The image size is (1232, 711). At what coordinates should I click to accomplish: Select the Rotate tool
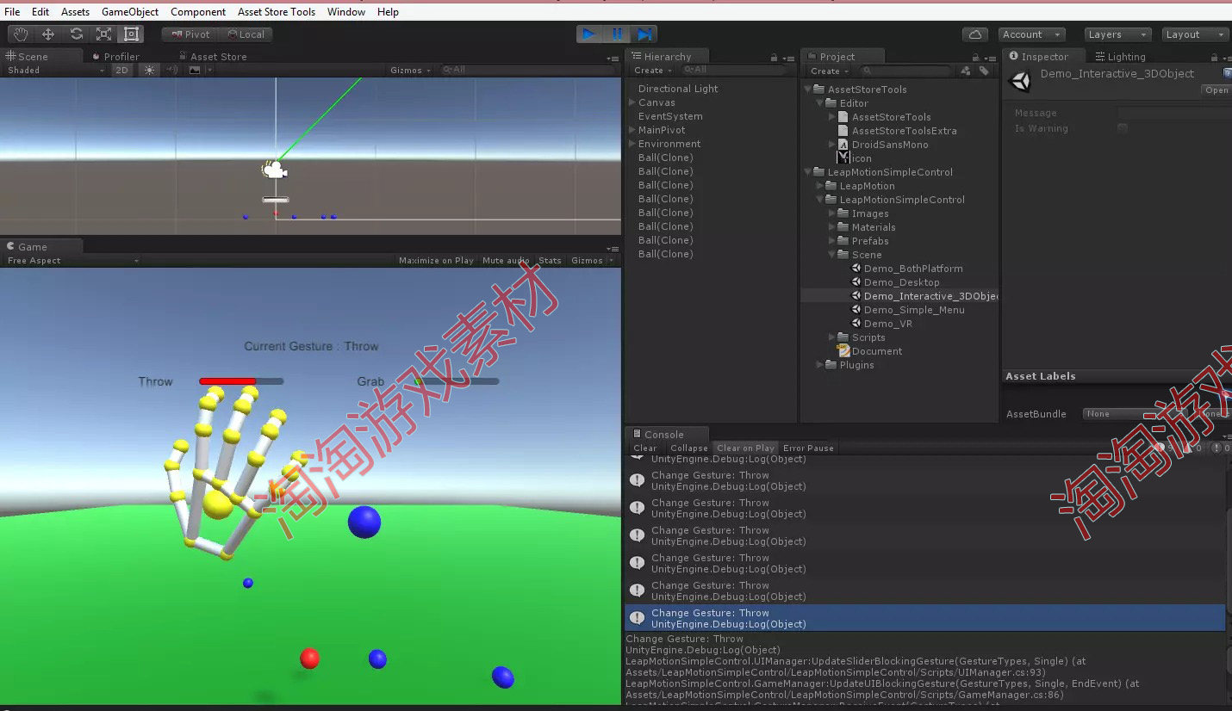76,34
